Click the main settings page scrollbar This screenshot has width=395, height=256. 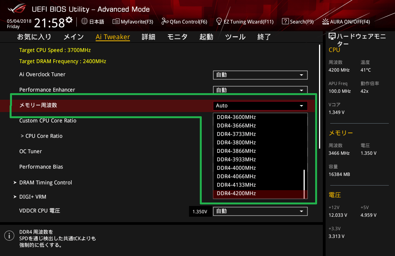click(319, 97)
